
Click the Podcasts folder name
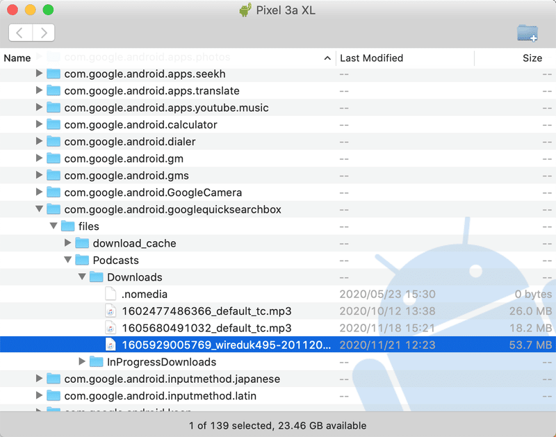click(115, 260)
